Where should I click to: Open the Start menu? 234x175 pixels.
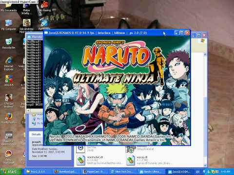pyautogui.click(x=11, y=172)
